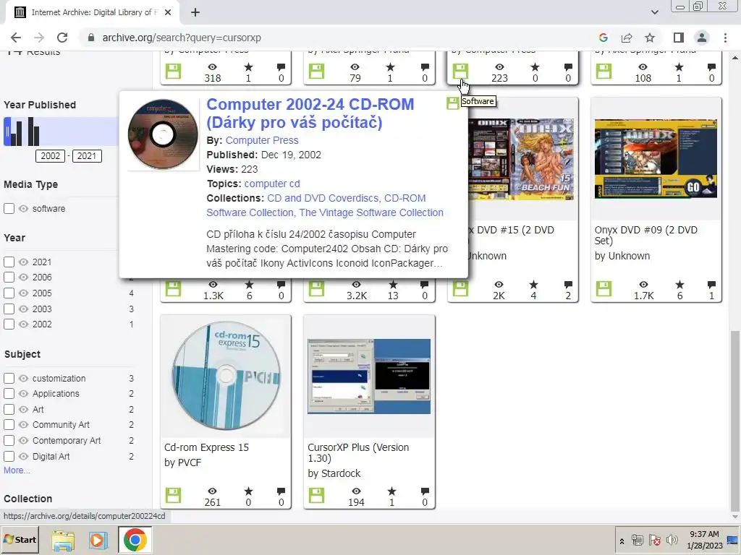Click the small Software icon in hover popup
The image size is (741, 555).
click(453, 103)
